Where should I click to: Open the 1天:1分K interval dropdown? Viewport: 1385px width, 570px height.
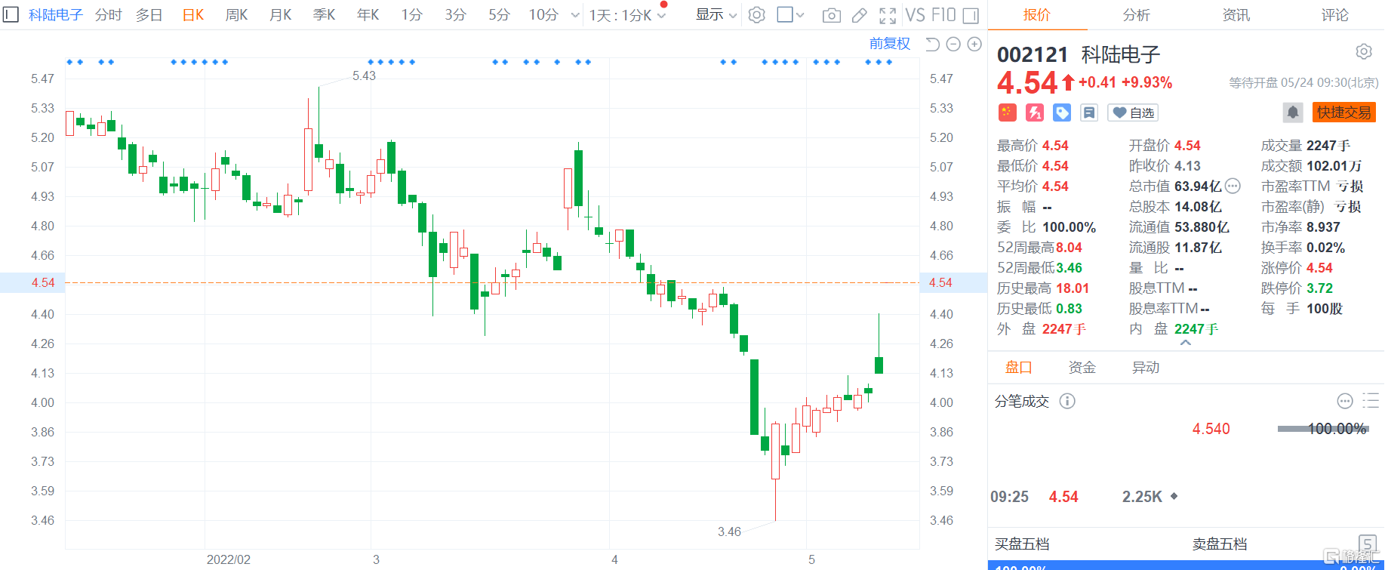627,15
